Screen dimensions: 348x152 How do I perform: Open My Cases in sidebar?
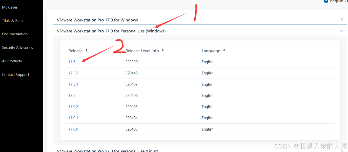[10, 7]
